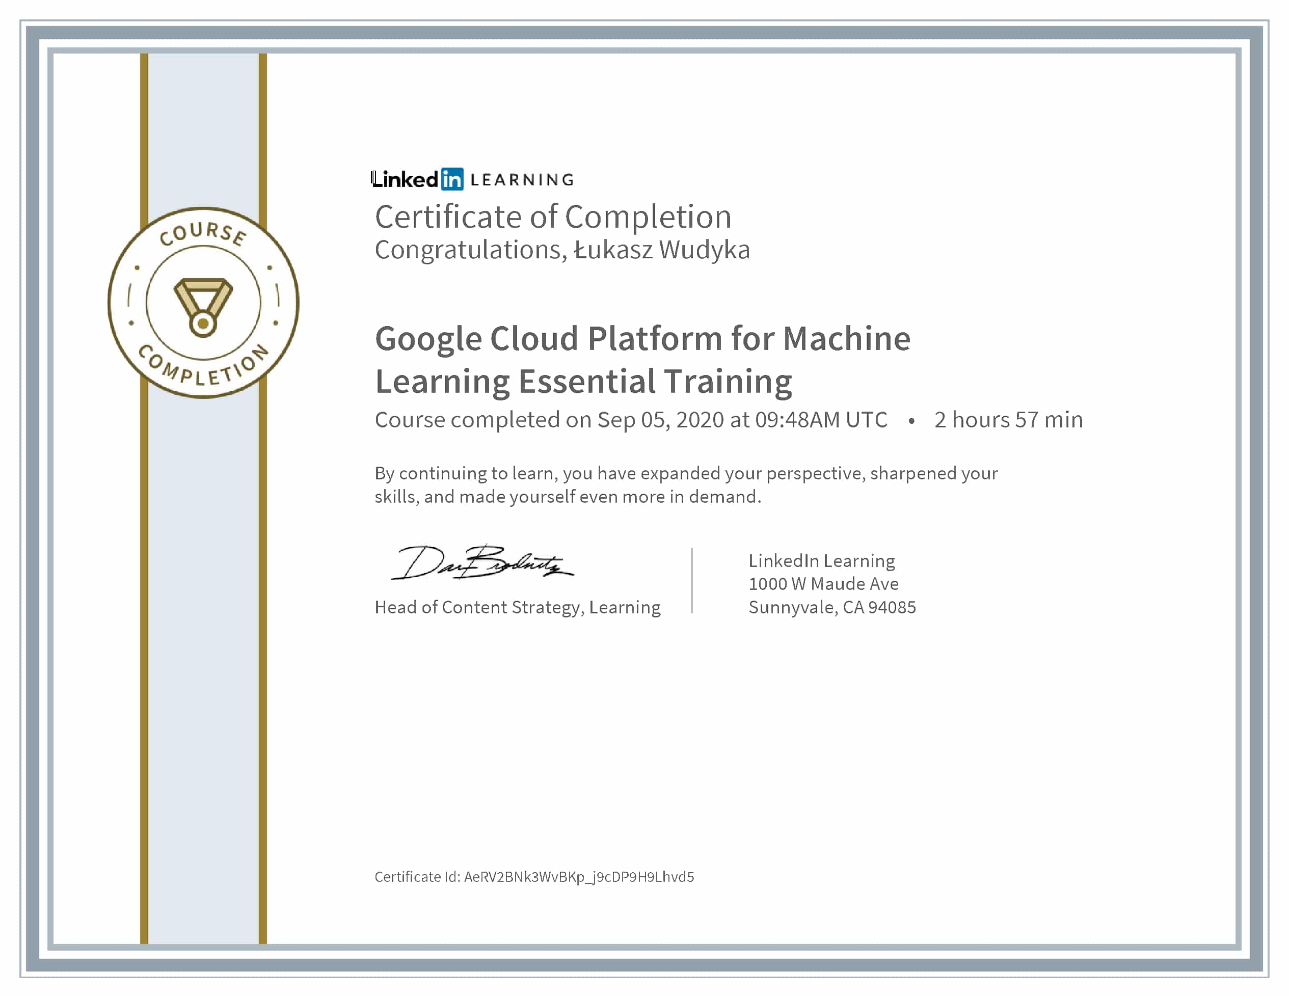Click the bullet separator before duration
This screenshot has height=996, width=1289.
click(x=911, y=421)
